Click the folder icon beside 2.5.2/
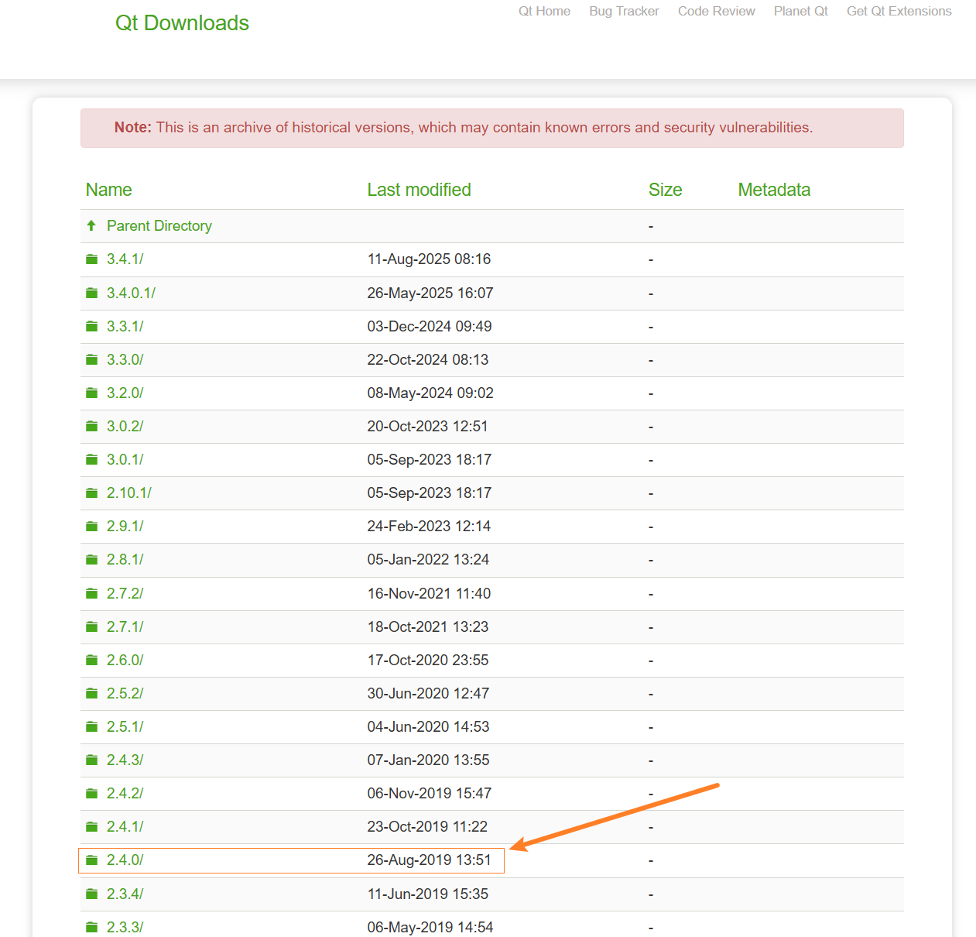Screen dimensions: 976x937 pyautogui.click(x=91, y=693)
